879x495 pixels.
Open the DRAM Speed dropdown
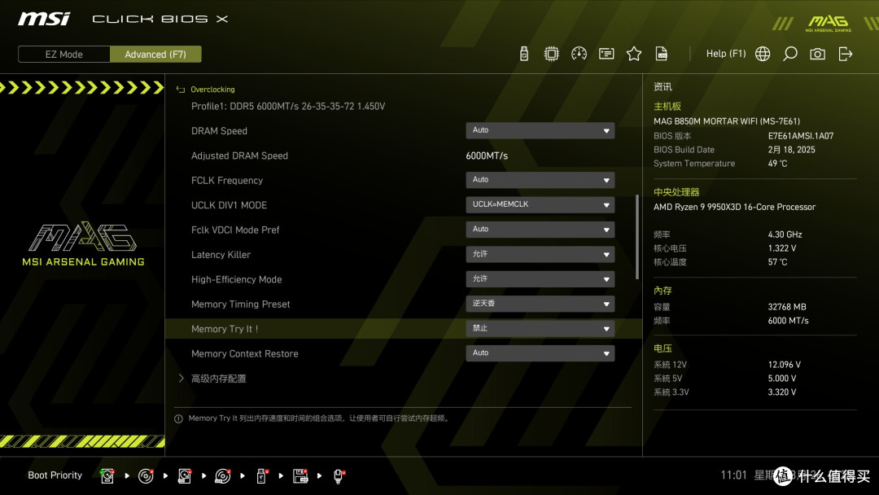point(540,130)
